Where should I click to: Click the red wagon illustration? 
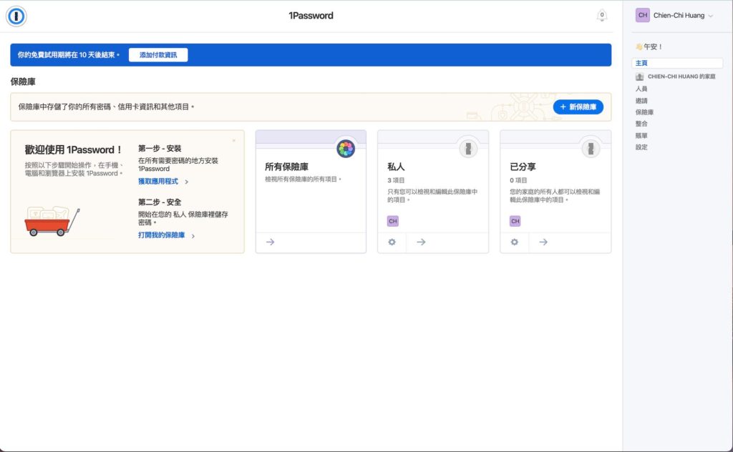[52, 221]
